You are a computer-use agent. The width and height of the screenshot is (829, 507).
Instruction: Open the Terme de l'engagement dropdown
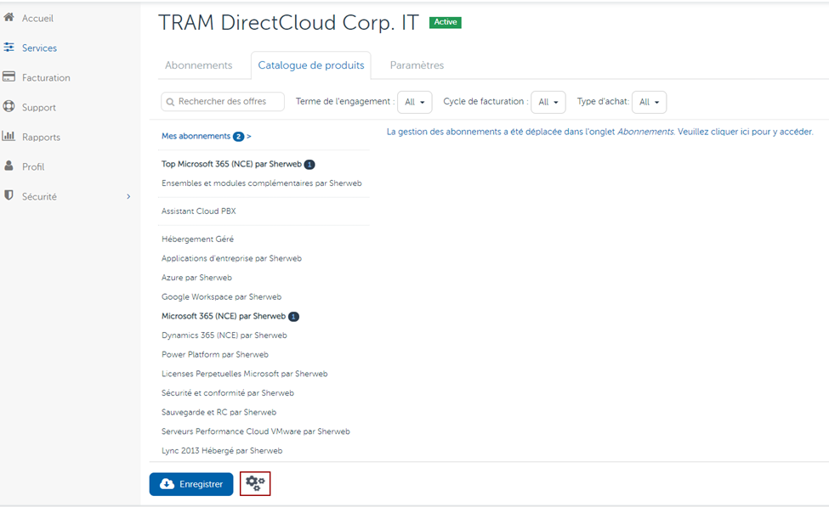point(415,102)
